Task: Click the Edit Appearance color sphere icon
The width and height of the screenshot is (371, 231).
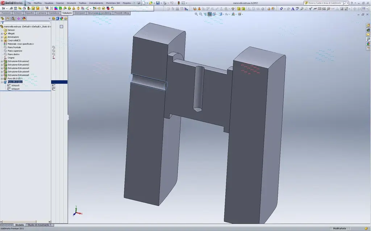Action: pyautogui.click(x=233, y=14)
